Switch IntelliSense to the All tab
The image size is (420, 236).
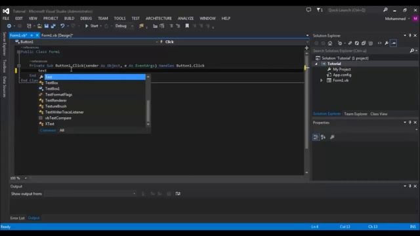(x=62, y=130)
